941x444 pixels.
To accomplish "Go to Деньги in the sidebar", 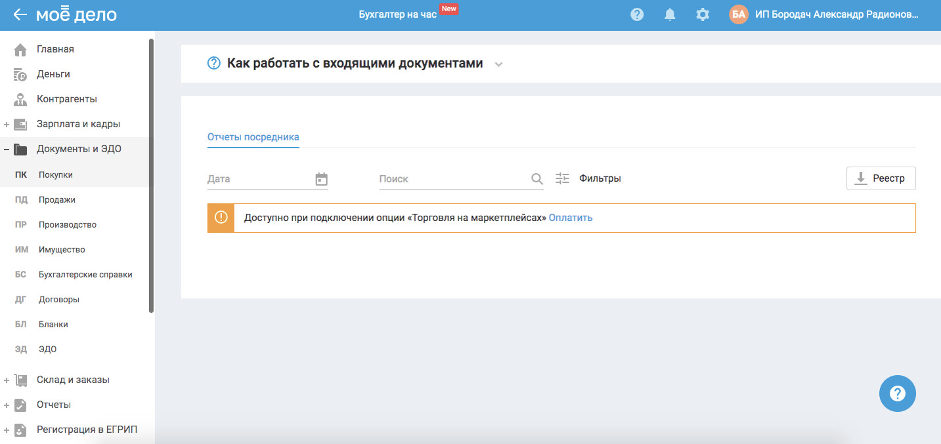I will pyautogui.click(x=53, y=74).
